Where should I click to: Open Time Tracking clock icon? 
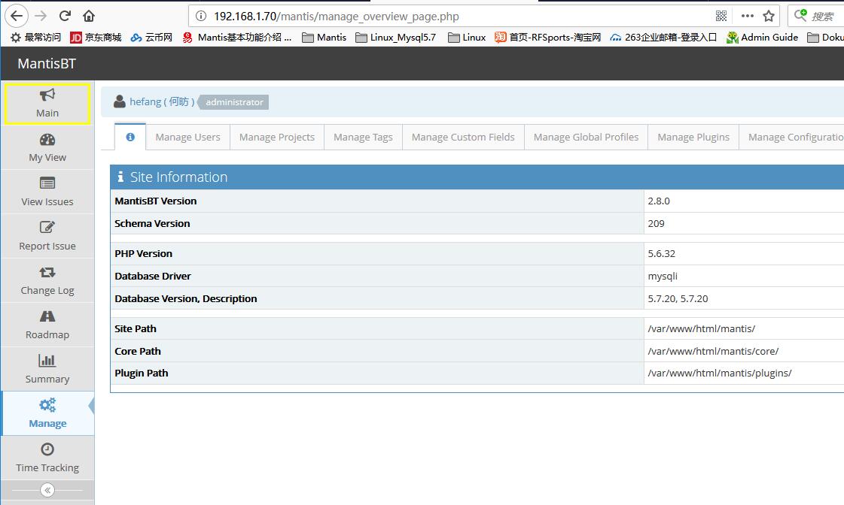click(47, 449)
